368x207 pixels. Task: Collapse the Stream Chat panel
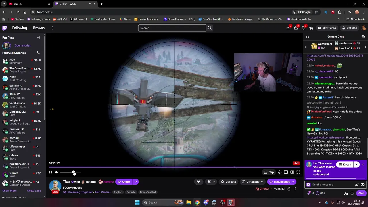coord(308,37)
